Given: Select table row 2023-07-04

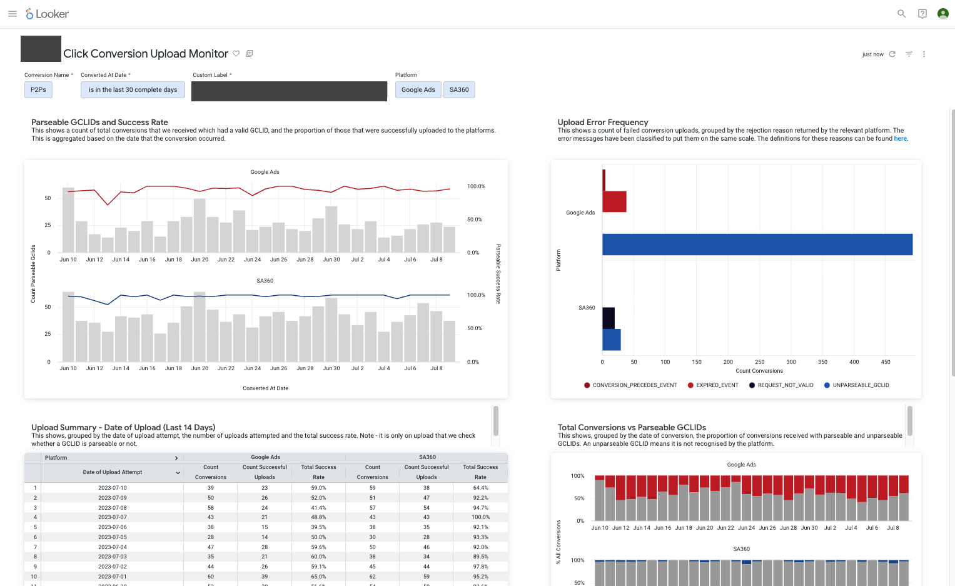Looking at the screenshot, I should tap(266, 547).
